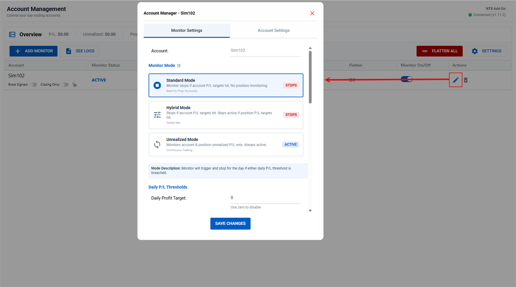Toggle the Closing Only switch

click(x=65, y=85)
